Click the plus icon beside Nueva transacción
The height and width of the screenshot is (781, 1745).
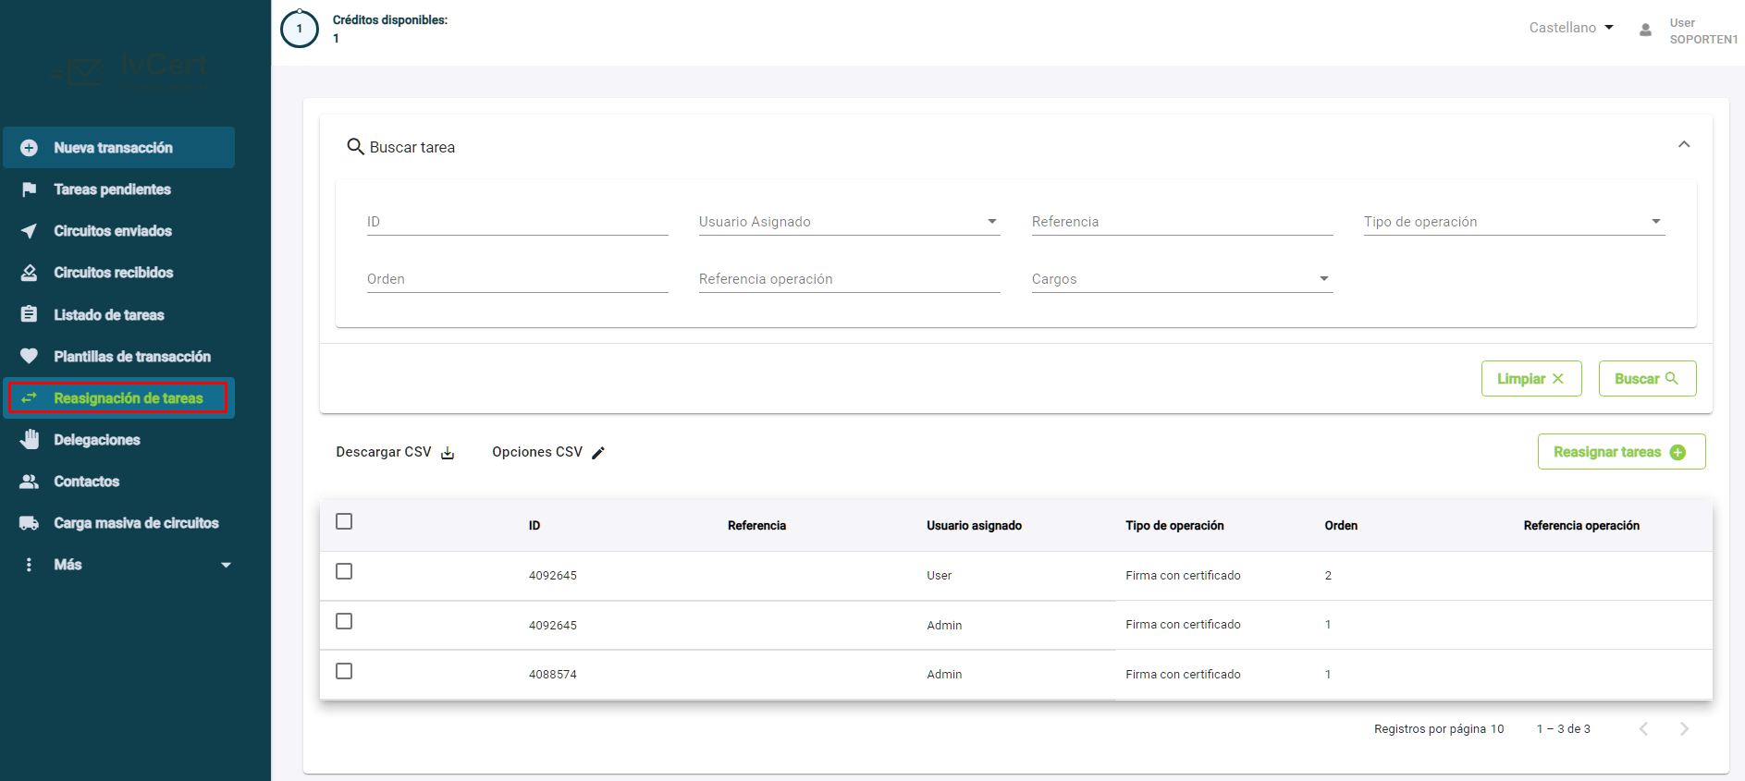pos(29,148)
